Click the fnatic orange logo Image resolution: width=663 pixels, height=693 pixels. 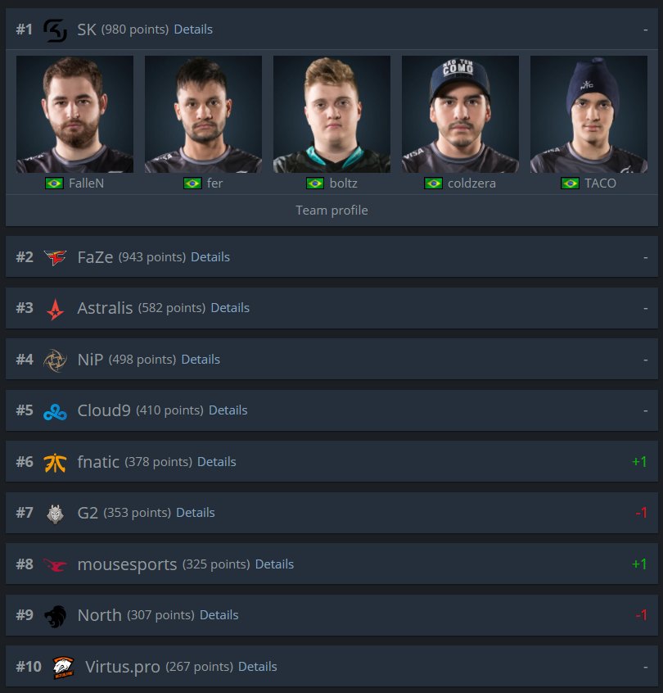point(55,463)
